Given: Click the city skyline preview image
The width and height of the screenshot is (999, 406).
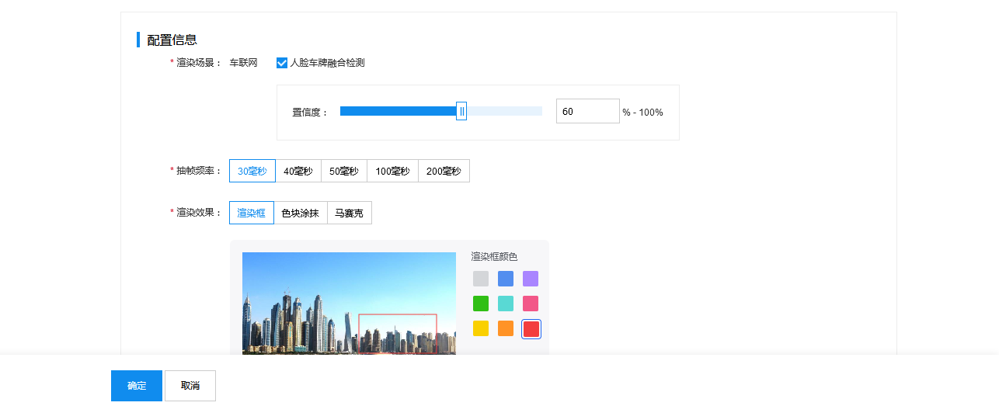Looking at the screenshot, I should click(x=349, y=304).
